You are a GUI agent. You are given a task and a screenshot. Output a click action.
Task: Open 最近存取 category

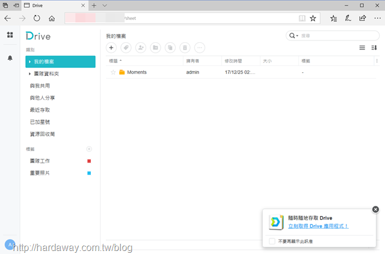(x=40, y=110)
